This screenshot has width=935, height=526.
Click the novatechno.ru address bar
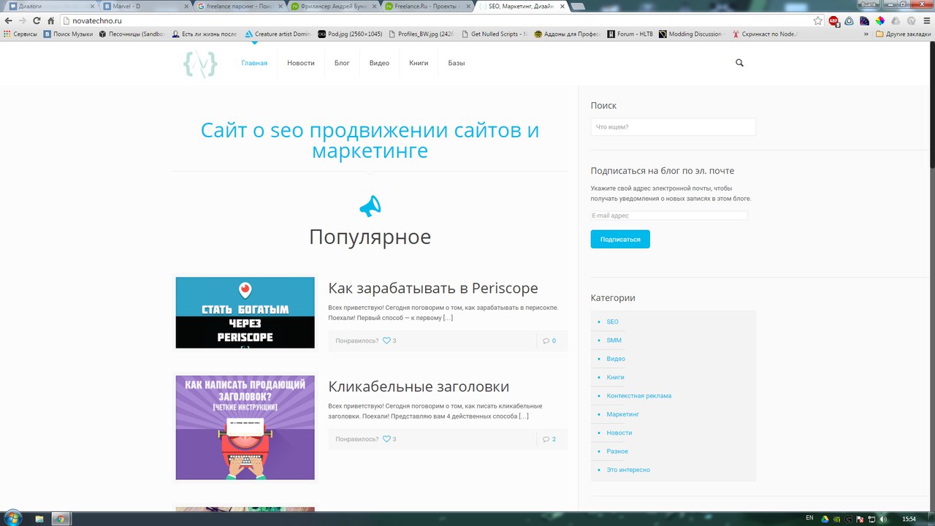(435, 20)
